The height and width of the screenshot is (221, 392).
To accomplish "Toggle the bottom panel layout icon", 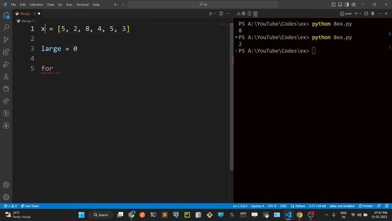I will (x=341, y=4).
